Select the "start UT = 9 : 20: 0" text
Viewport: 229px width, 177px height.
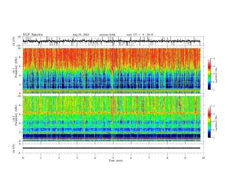click(x=140, y=35)
